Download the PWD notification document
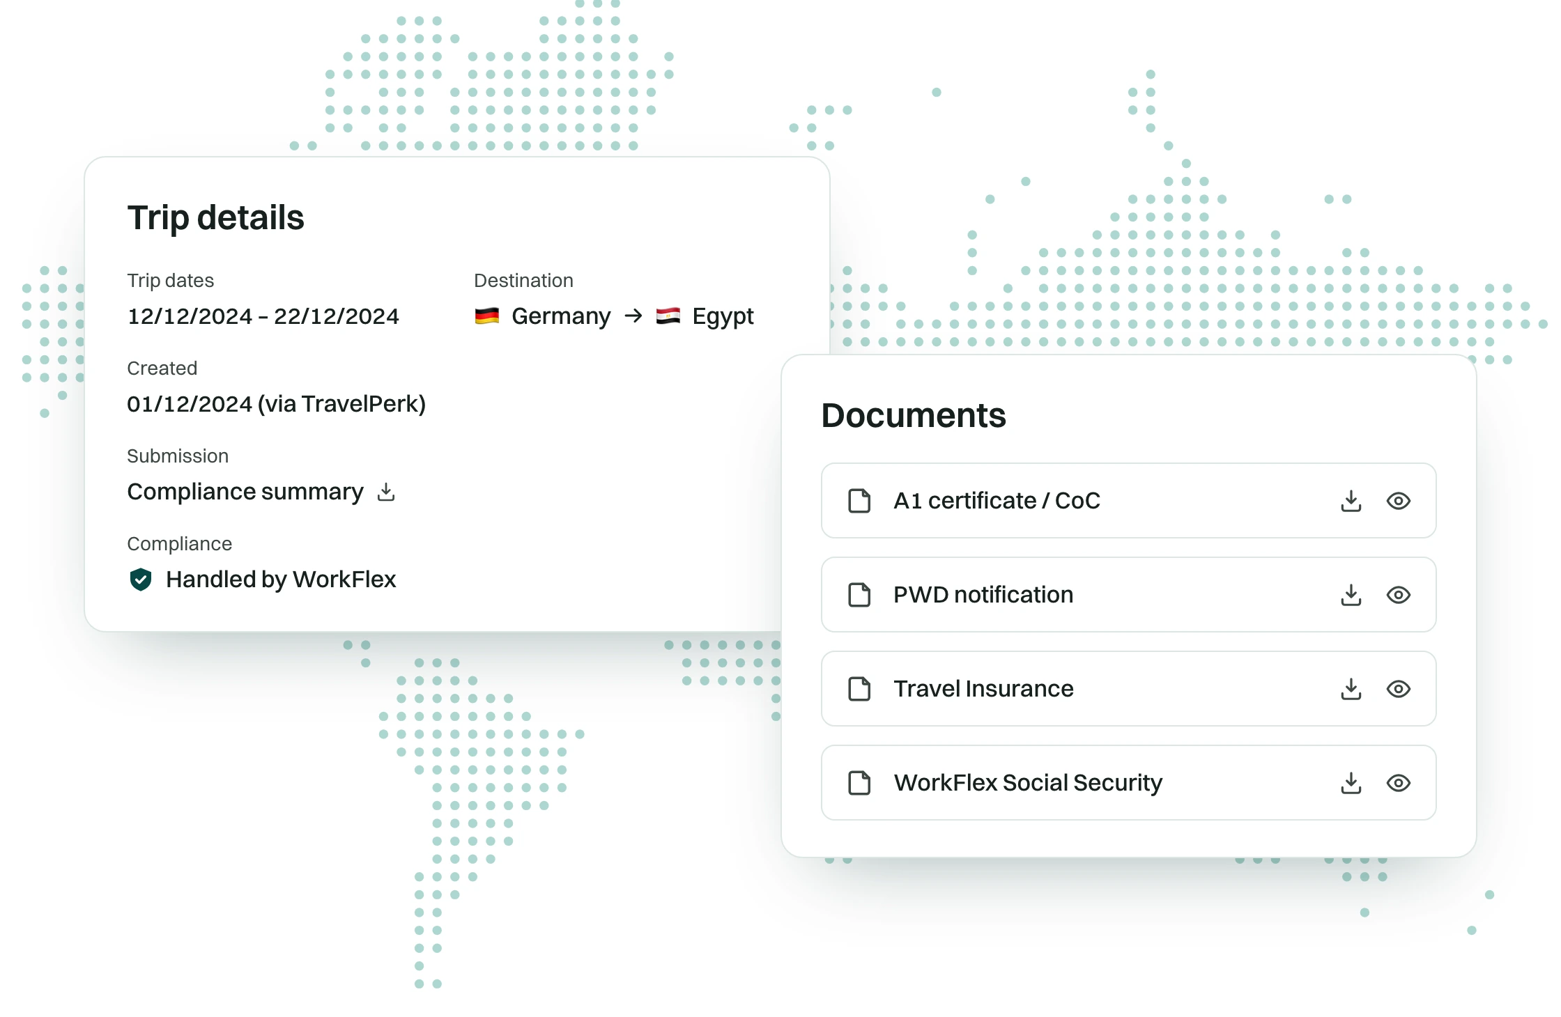The width and height of the screenshot is (1561, 1017). 1351,595
